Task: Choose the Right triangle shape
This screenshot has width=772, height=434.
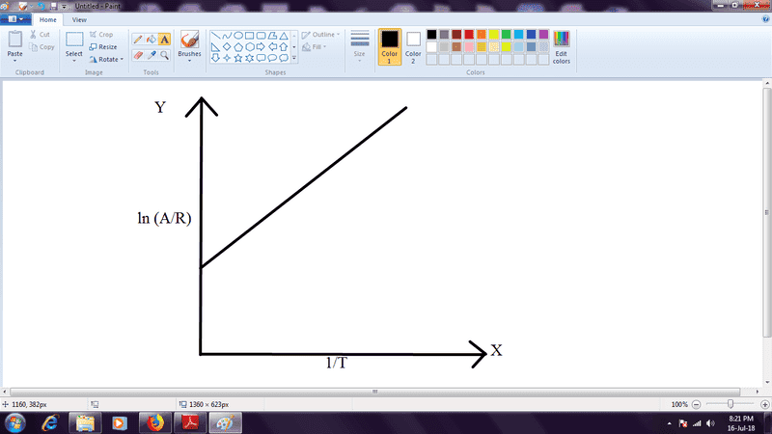Action: (215, 46)
